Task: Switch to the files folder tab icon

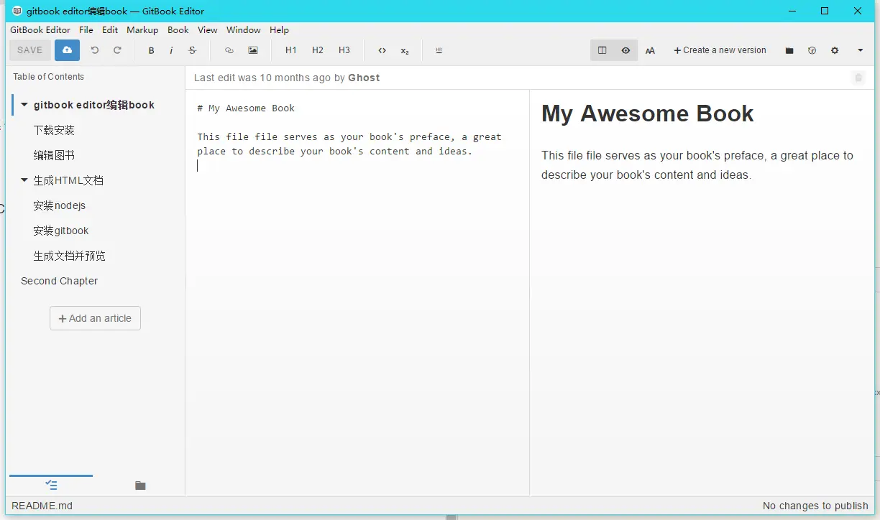Action: click(x=140, y=486)
